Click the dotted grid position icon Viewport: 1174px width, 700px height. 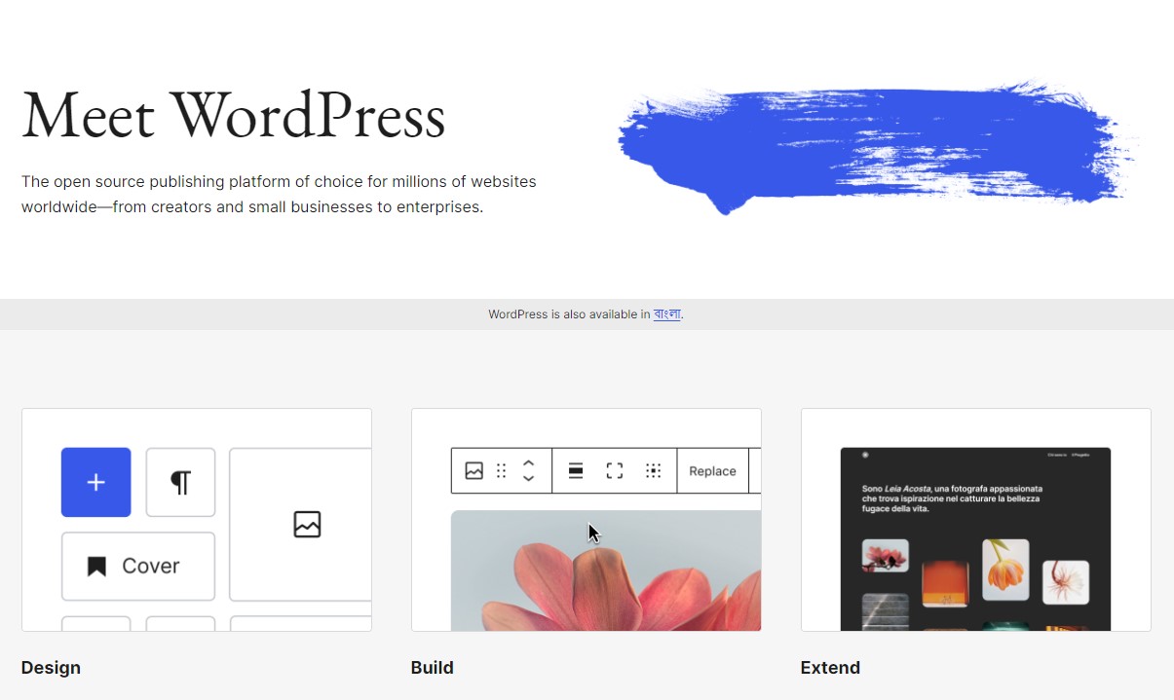tap(653, 471)
